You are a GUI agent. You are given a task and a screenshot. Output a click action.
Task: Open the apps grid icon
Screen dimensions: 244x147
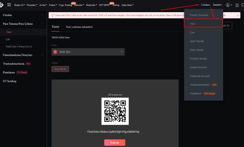(x=9, y=5)
